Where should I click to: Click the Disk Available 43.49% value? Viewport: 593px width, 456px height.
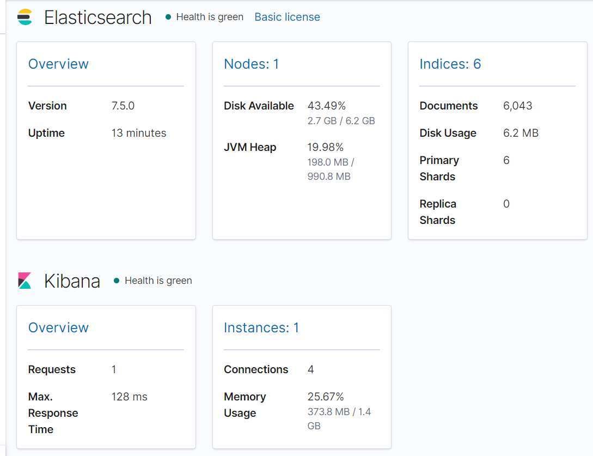[327, 106]
